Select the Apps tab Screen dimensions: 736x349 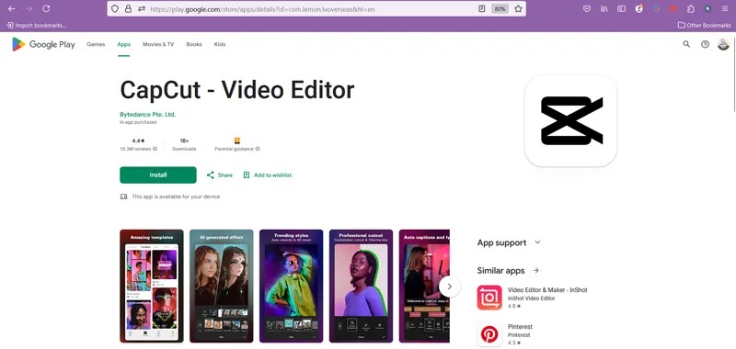(x=124, y=44)
